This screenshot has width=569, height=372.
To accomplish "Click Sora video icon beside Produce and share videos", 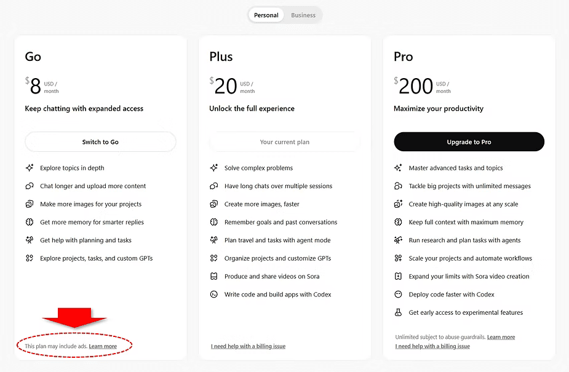I will 214,276.
